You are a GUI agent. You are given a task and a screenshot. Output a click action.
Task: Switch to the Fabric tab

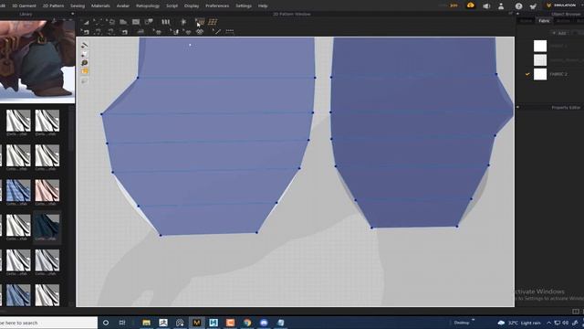[x=544, y=21]
